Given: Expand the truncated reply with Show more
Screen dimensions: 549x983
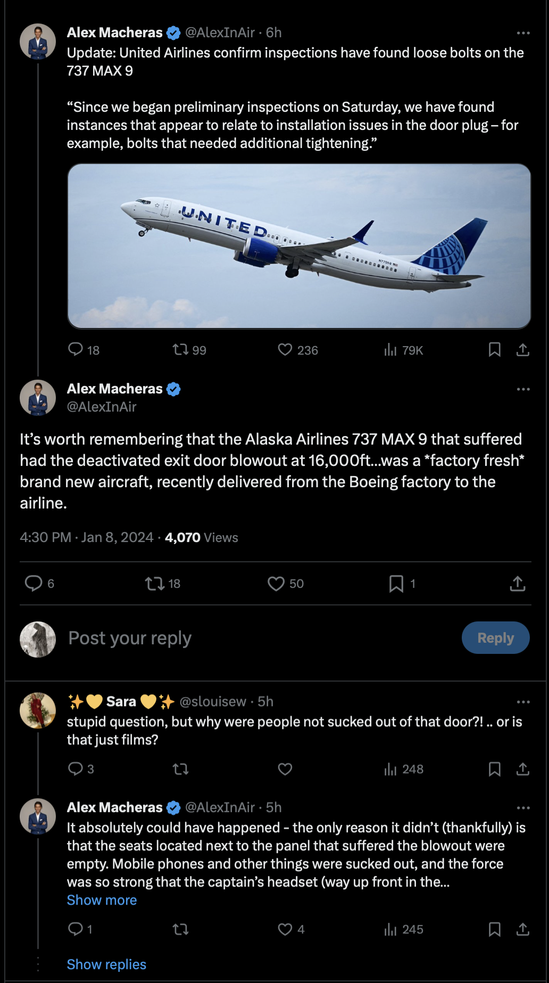Looking at the screenshot, I should 102,900.
